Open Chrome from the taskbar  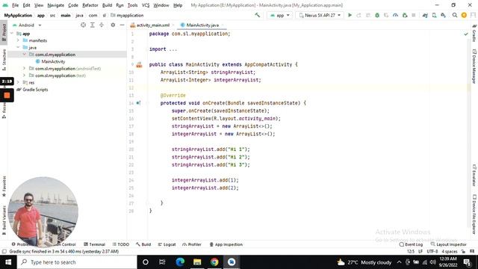(x=214, y=262)
